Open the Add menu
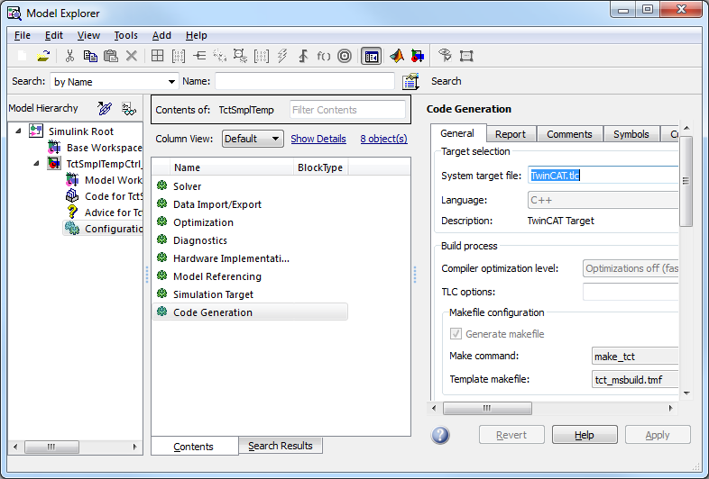 pos(161,35)
